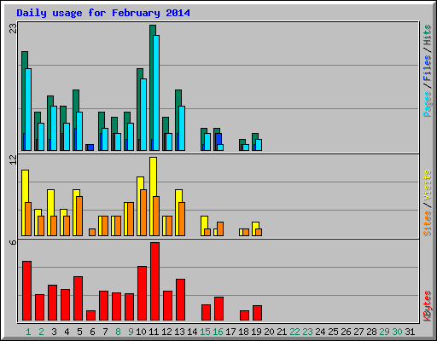The image size is (437, 341).
Task: Click the '12' axis maximum value
Action: point(13,159)
